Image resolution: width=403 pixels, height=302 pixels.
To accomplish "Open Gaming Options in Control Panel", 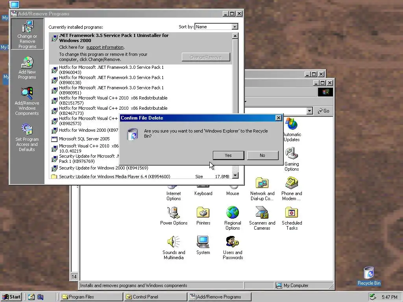I will [x=292, y=159].
